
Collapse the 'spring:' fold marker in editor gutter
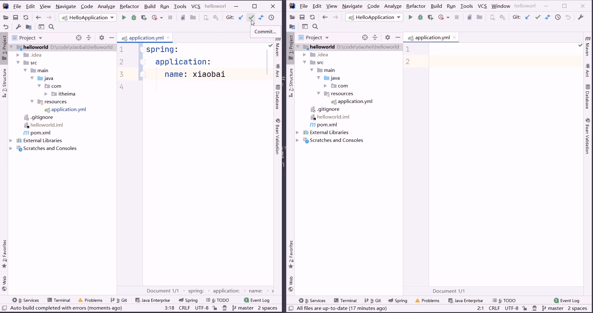[x=142, y=49]
